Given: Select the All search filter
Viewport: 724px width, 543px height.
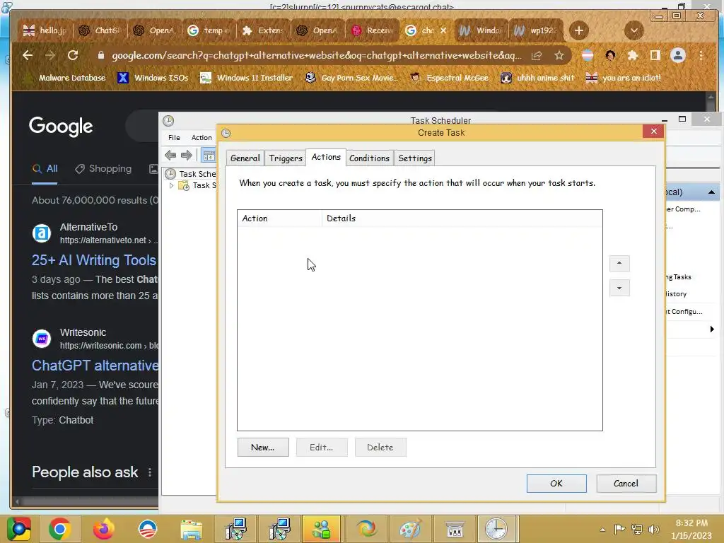Looking at the screenshot, I should (x=45, y=169).
